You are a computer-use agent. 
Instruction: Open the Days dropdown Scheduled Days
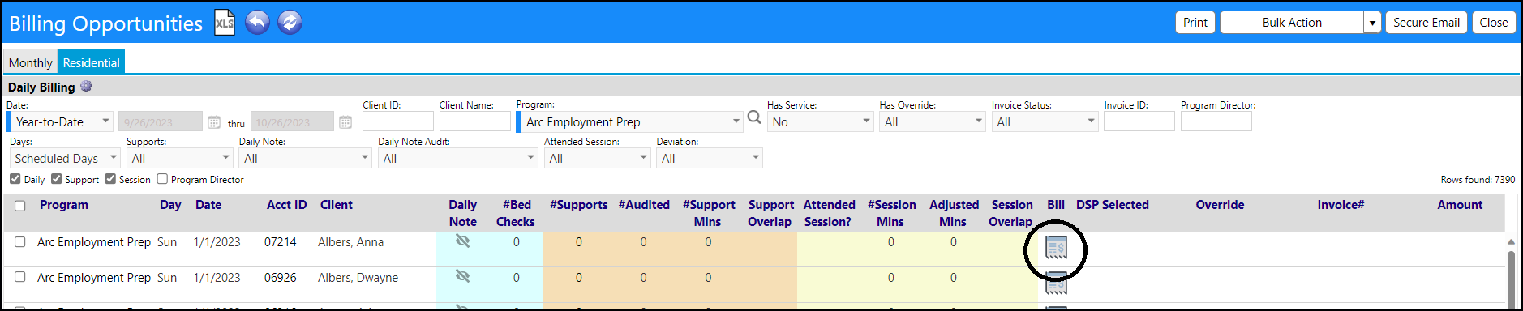(x=65, y=158)
